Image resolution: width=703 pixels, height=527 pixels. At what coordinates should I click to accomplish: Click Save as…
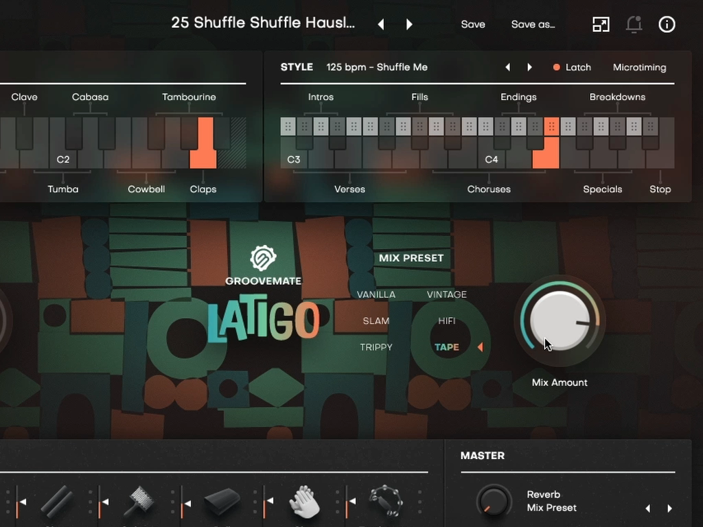point(533,24)
